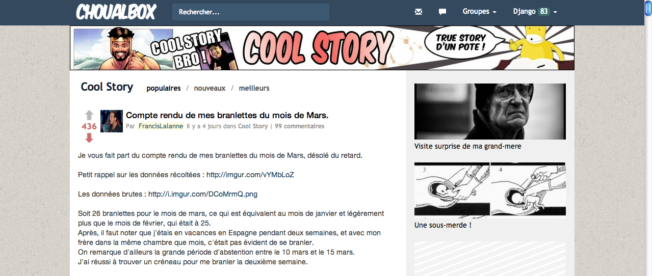Open the FrancisLalanne author profile link
Viewport: 652px width, 276px height.
point(161,126)
